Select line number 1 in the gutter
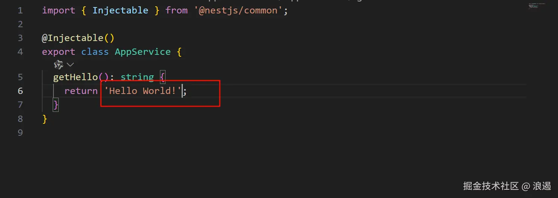558x198 pixels. (20, 10)
